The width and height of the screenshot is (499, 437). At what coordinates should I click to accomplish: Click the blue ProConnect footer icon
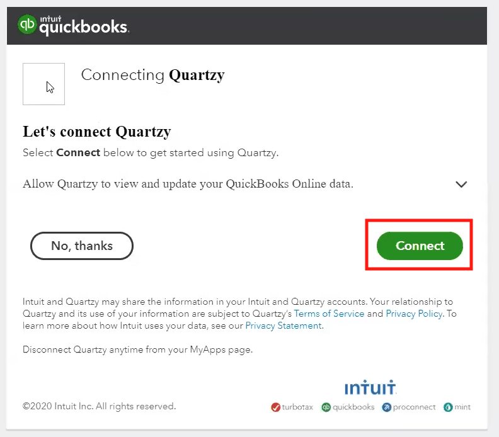[386, 407]
